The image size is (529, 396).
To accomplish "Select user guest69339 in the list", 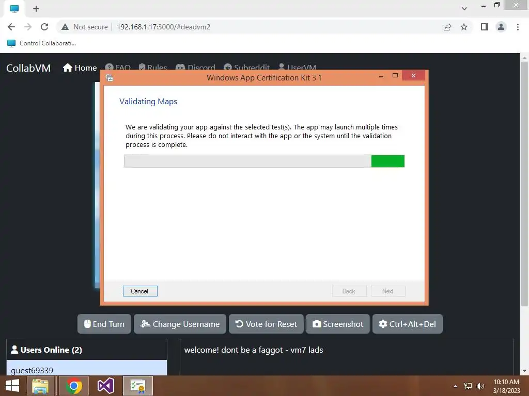I will pyautogui.click(x=87, y=369).
